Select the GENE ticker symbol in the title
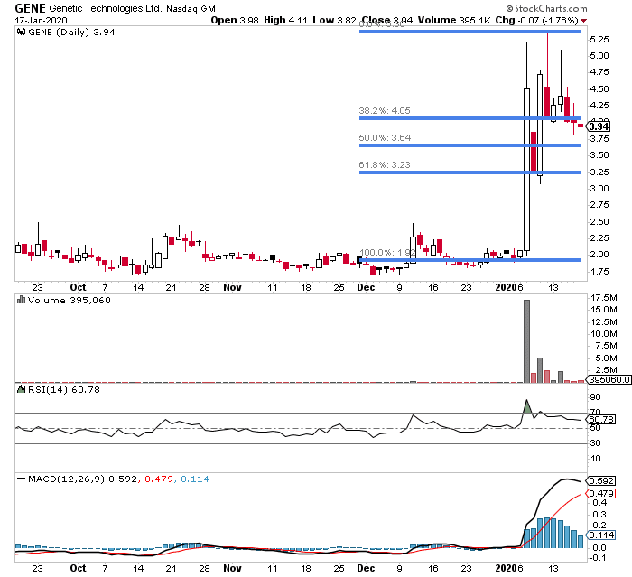Screen dimensions: 632x577 tap(30, 8)
